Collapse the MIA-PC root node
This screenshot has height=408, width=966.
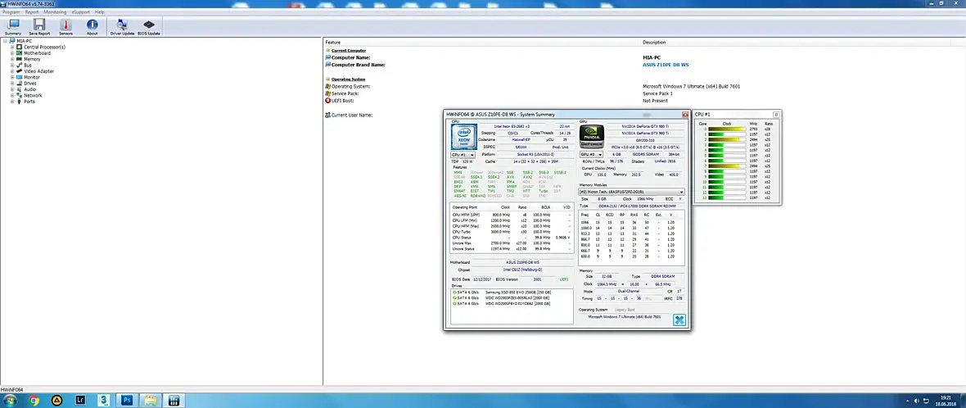point(5,41)
